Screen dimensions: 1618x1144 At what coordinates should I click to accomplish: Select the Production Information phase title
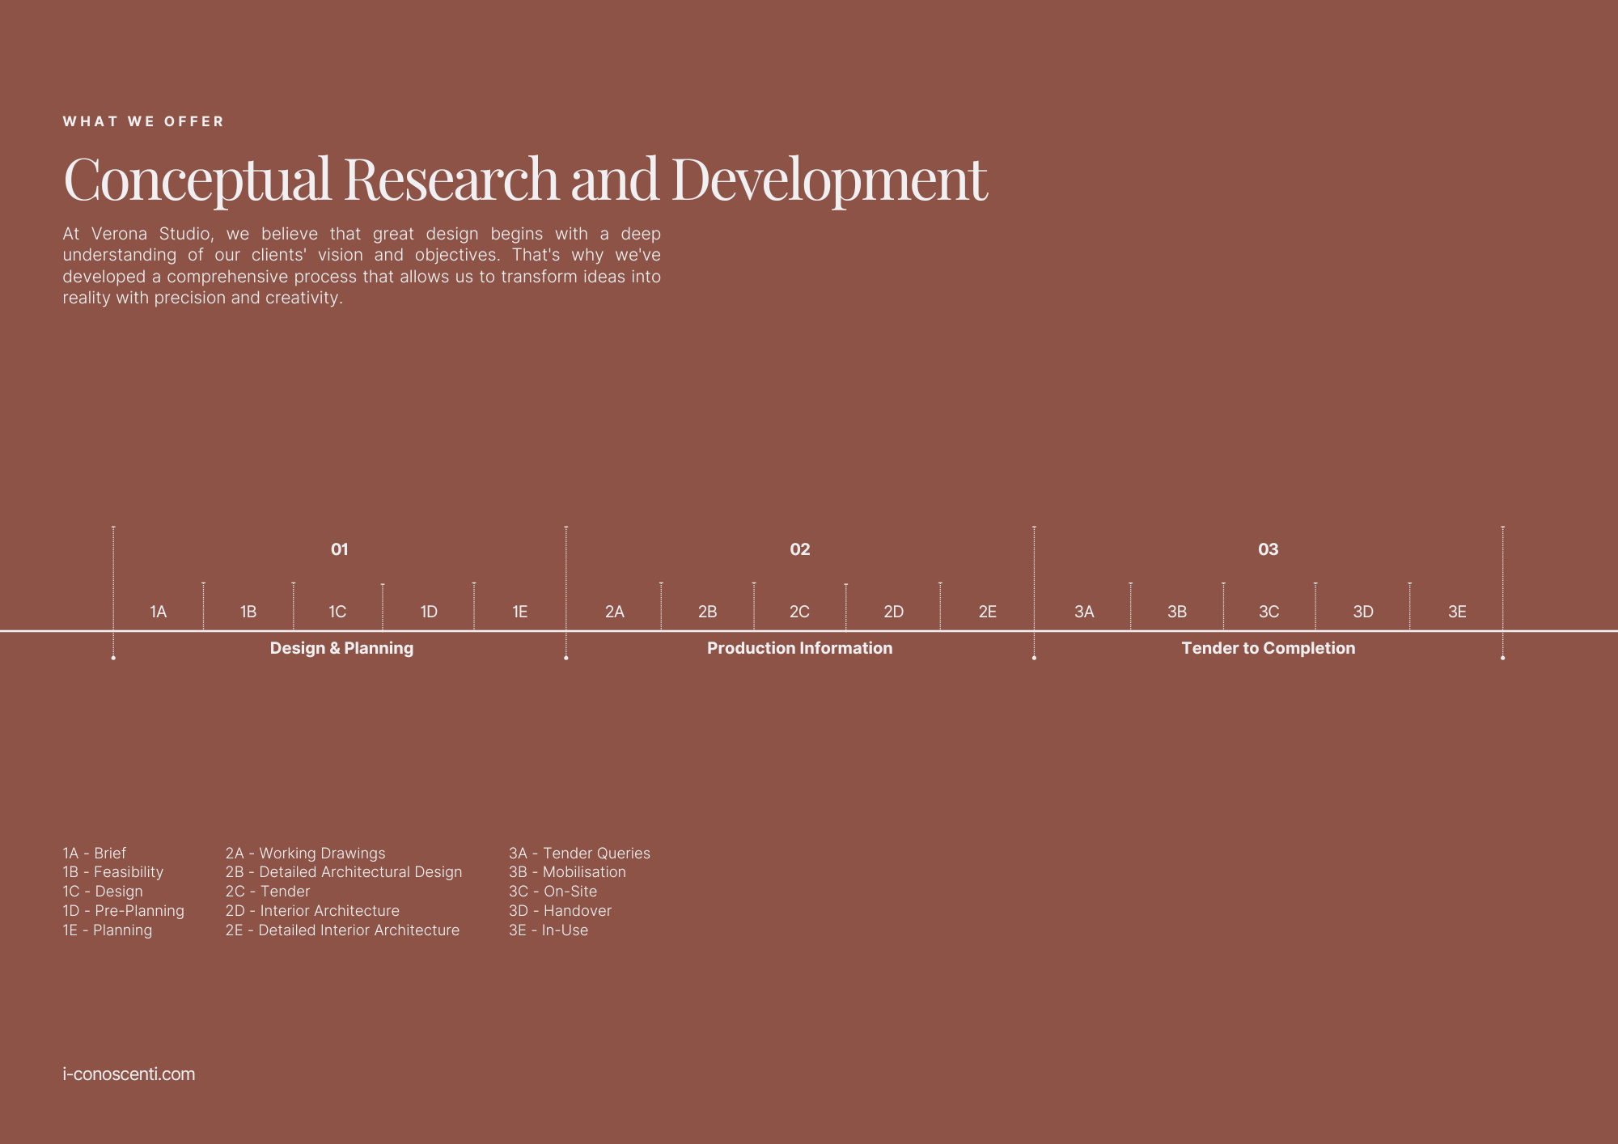point(799,648)
